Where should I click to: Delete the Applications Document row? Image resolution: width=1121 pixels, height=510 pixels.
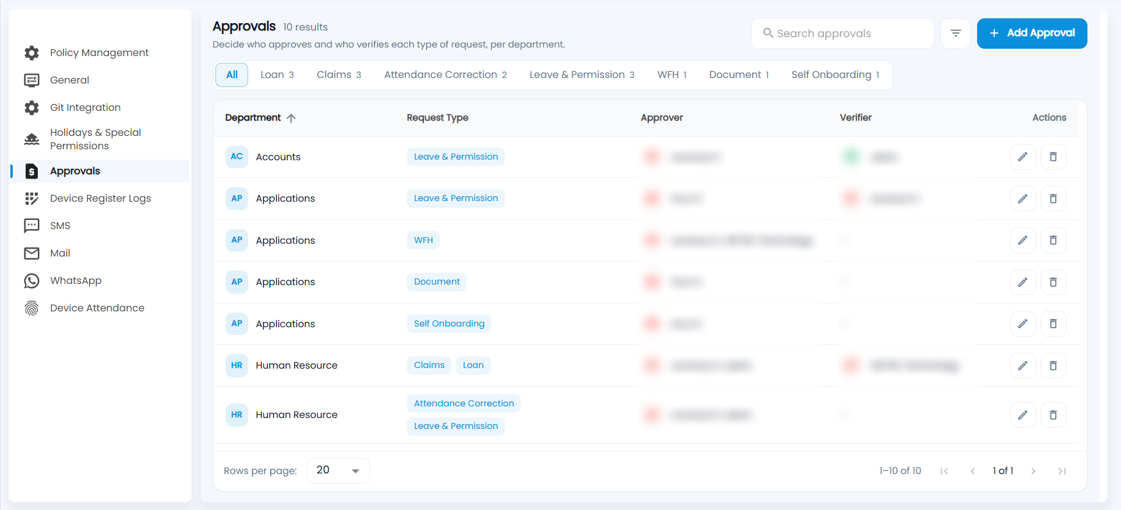click(1053, 282)
